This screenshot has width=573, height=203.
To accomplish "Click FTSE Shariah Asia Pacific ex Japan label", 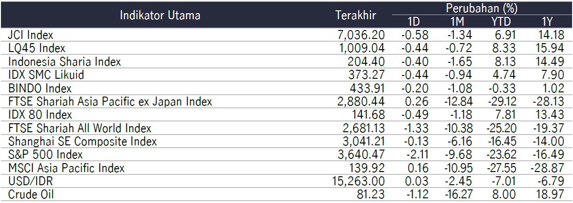I will 110,101.
